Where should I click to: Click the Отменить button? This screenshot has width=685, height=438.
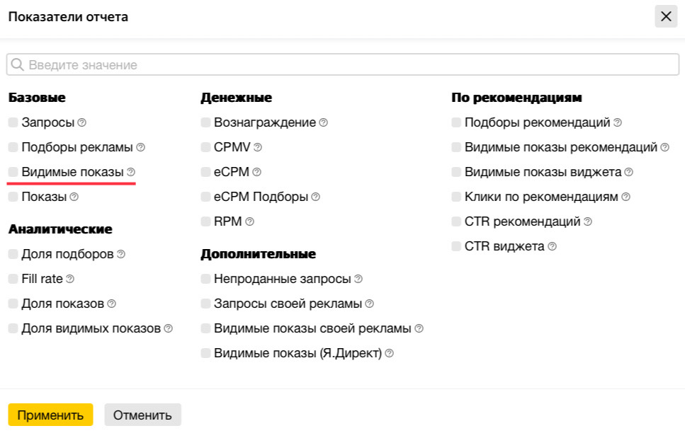[142, 415]
